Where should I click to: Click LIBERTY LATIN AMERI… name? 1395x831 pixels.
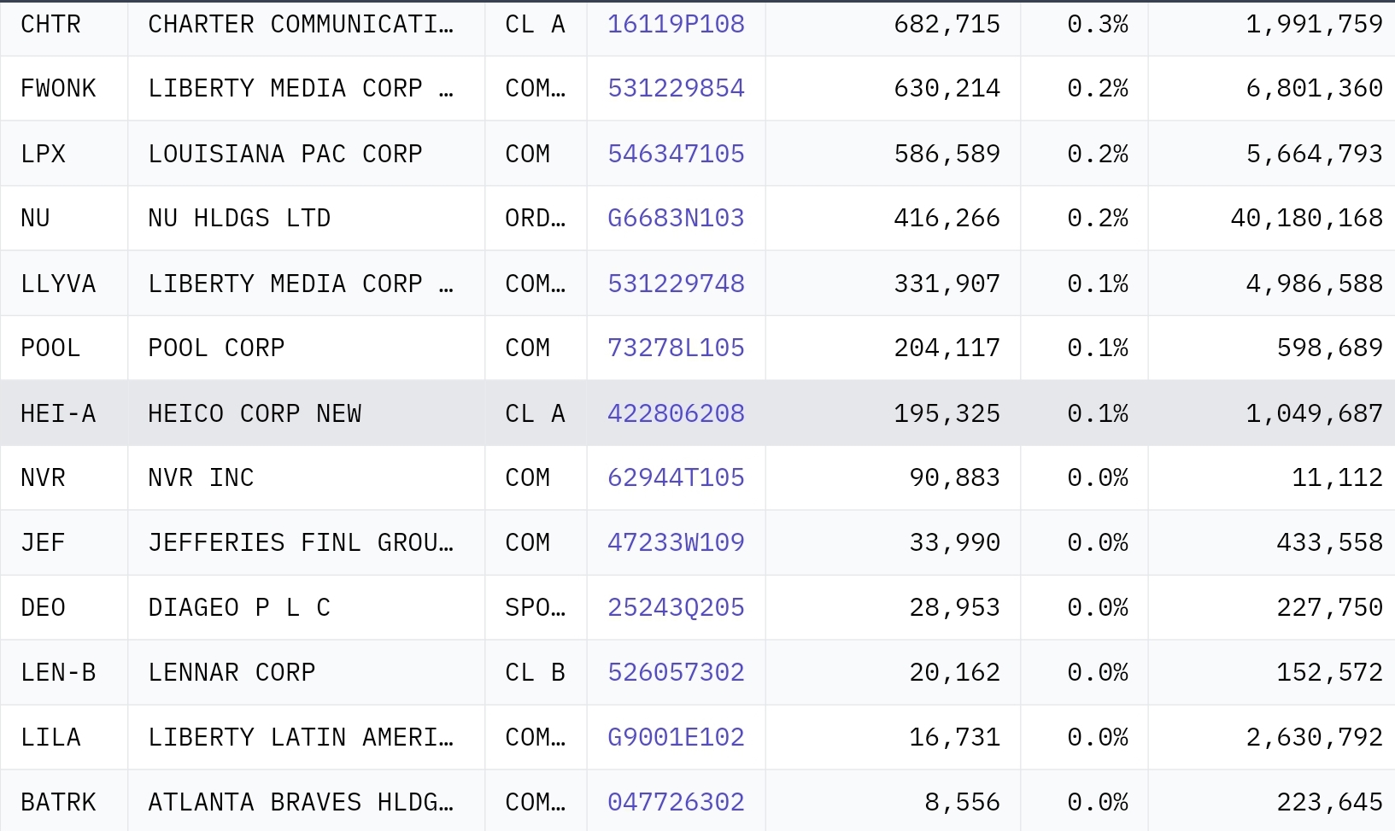click(x=301, y=737)
